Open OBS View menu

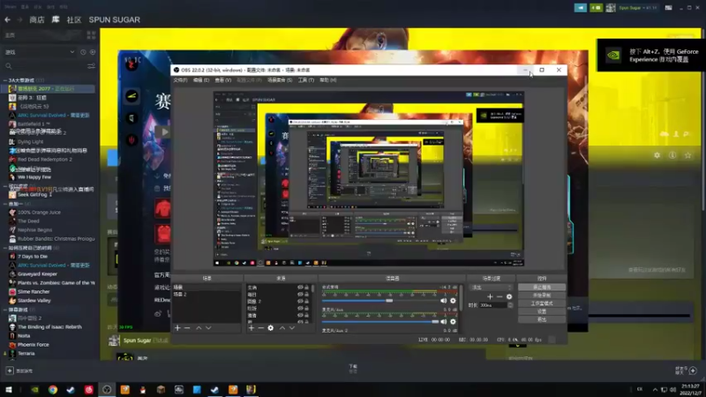223,80
